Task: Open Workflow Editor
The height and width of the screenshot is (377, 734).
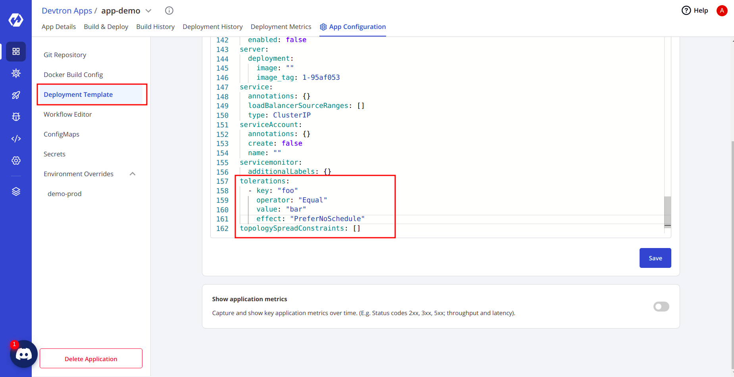Action: [x=68, y=114]
